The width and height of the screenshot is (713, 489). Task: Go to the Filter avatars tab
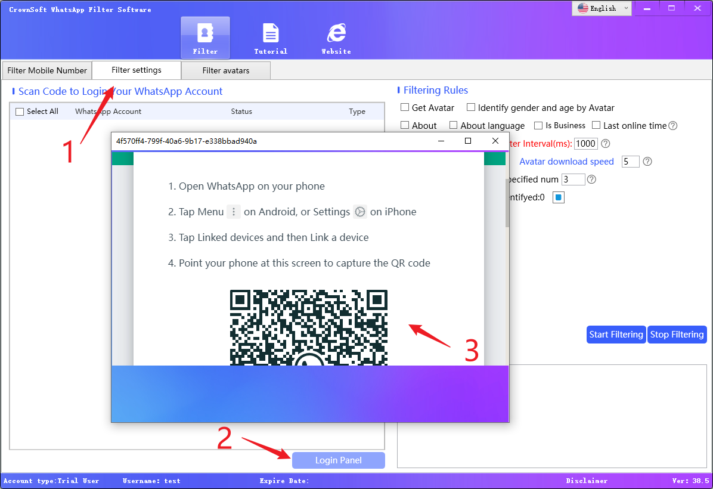coord(226,70)
